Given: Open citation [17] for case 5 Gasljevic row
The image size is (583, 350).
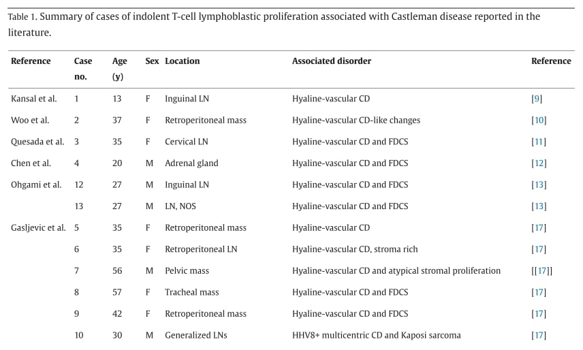Looking at the screenshot, I should 539,227.
